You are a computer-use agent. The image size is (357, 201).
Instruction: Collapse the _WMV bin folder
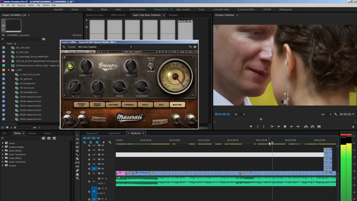click(x=9, y=70)
